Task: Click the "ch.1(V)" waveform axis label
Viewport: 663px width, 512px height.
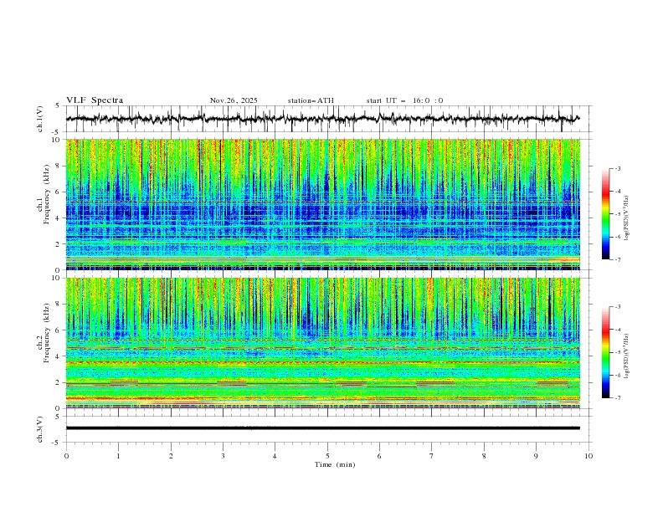Action: [40, 119]
